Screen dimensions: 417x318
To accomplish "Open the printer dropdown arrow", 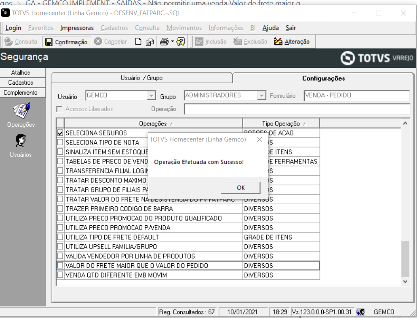I will pyautogui.click(x=172, y=42).
